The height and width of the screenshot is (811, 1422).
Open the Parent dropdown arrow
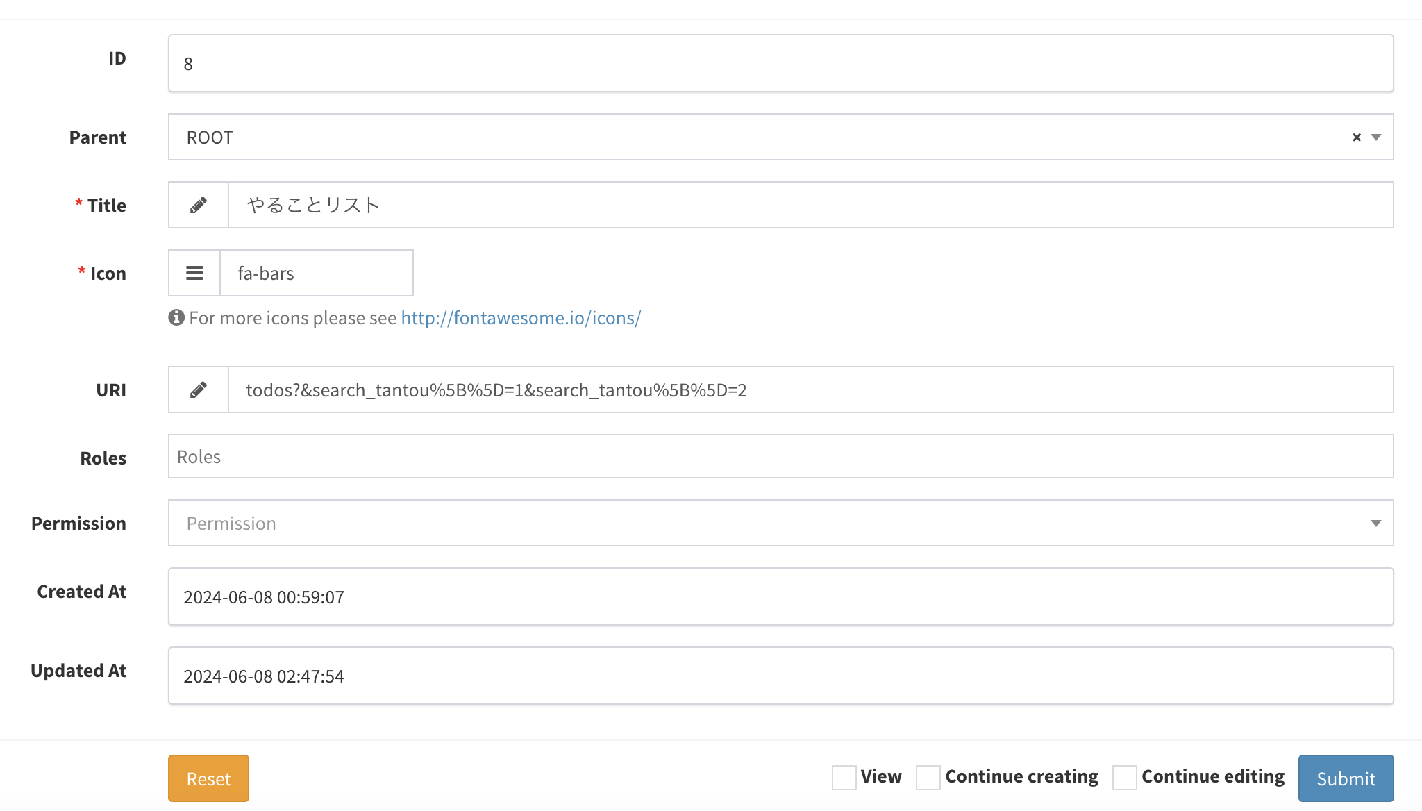click(1376, 137)
